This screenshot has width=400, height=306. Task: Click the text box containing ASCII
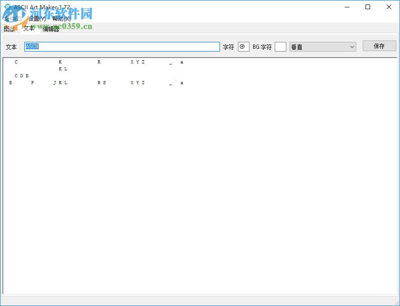pyautogui.click(x=122, y=46)
